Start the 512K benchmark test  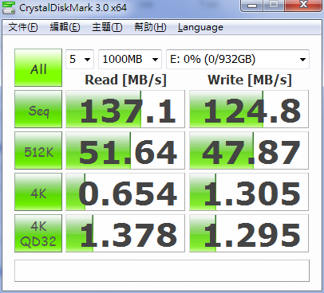(x=38, y=150)
